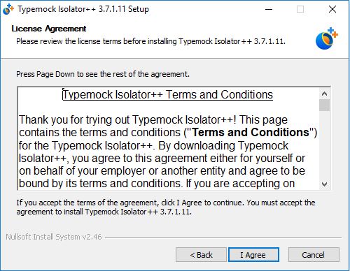The width and height of the screenshot is (350, 271).
Task: Minimize the Setup window
Action: coord(269,9)
